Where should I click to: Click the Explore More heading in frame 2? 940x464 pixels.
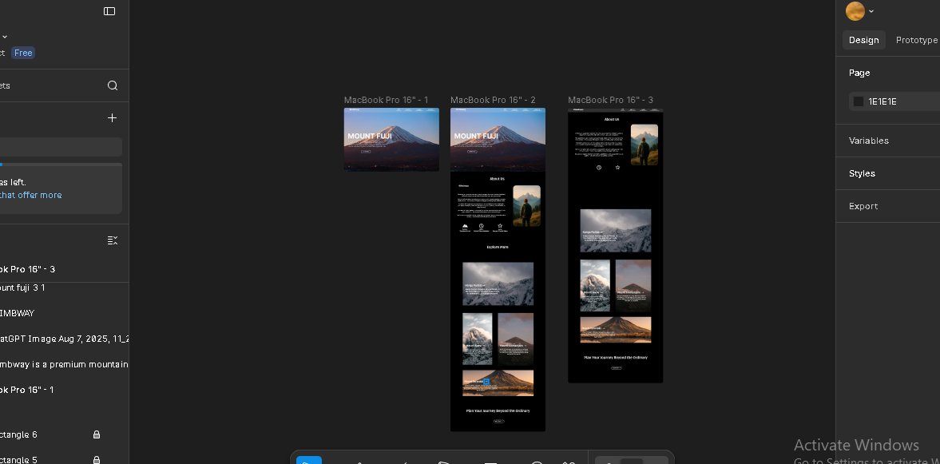pyautogui.click(x=498, y=247)
